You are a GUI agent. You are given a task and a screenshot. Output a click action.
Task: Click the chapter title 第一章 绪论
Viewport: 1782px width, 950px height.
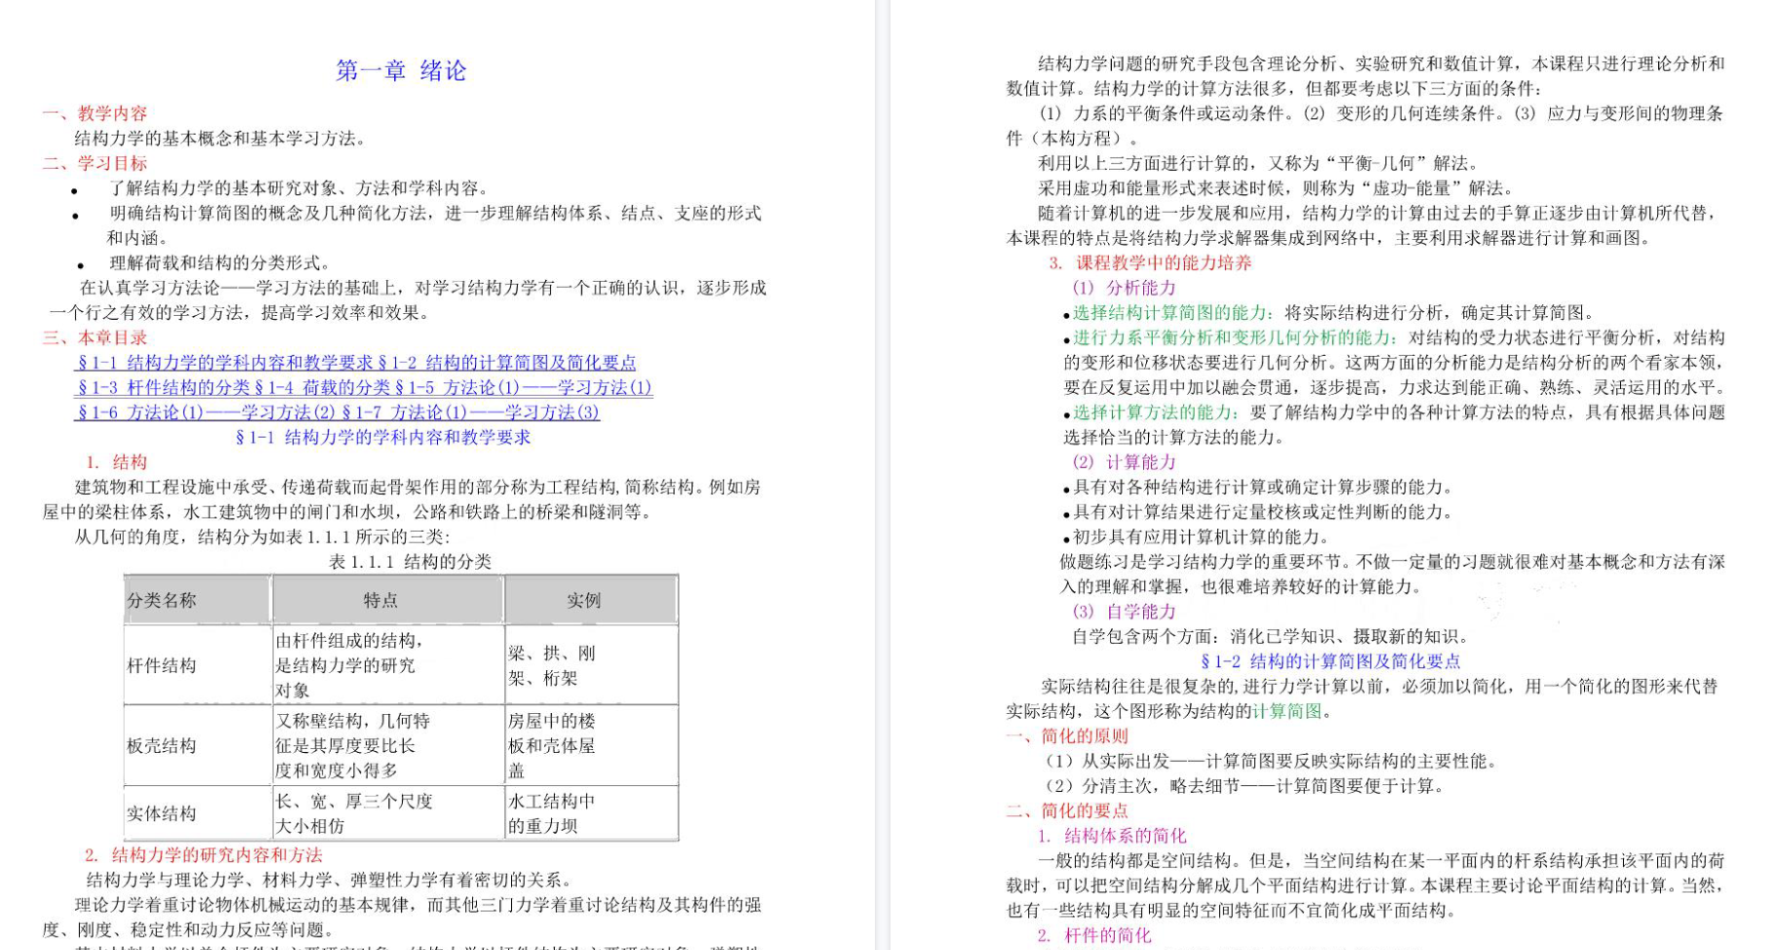coord(401,71)
